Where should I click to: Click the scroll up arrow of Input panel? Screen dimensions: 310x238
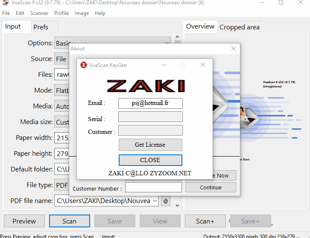pyautogui.click(x=177, y=37)
